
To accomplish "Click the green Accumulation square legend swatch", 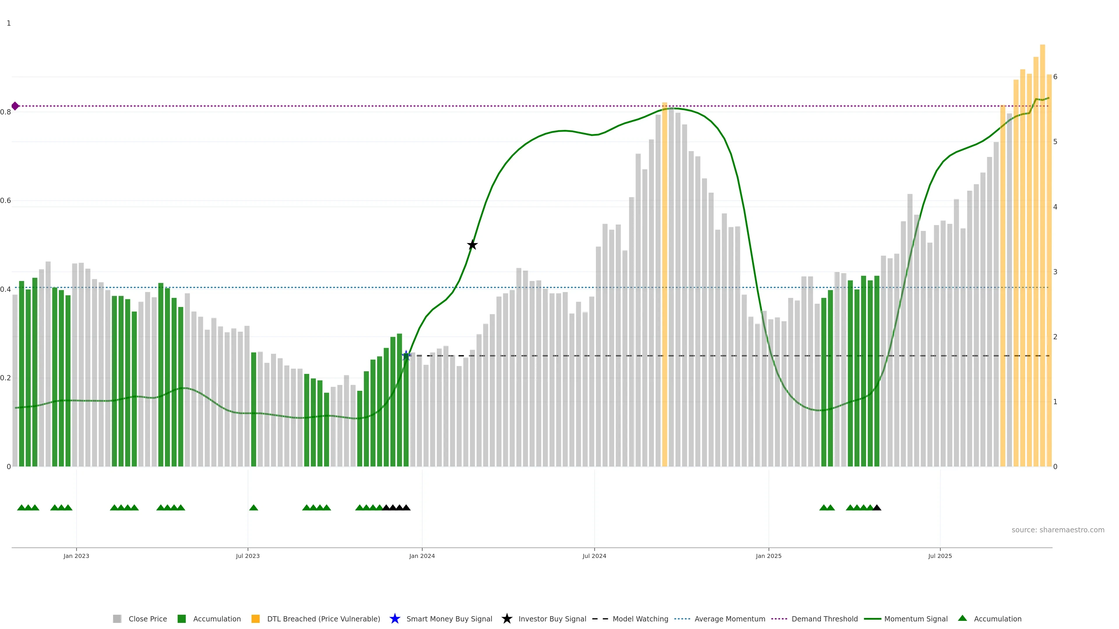I will click(182, 619).
